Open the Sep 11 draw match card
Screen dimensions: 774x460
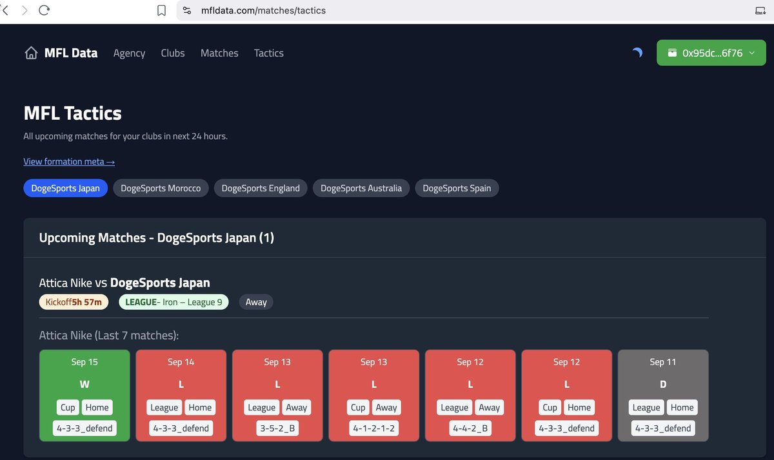663,396
